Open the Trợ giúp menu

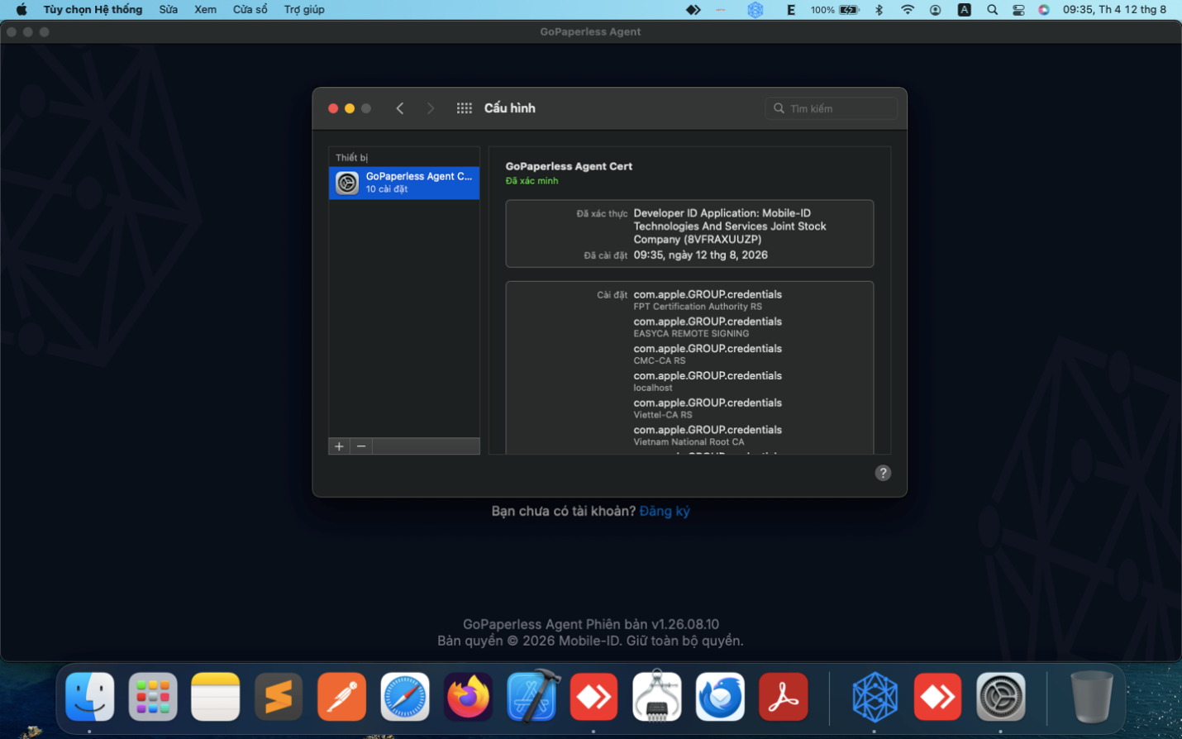click(x=304, y=10)
